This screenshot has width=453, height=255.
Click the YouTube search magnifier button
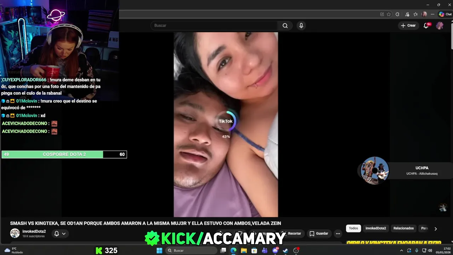[285, 25]
